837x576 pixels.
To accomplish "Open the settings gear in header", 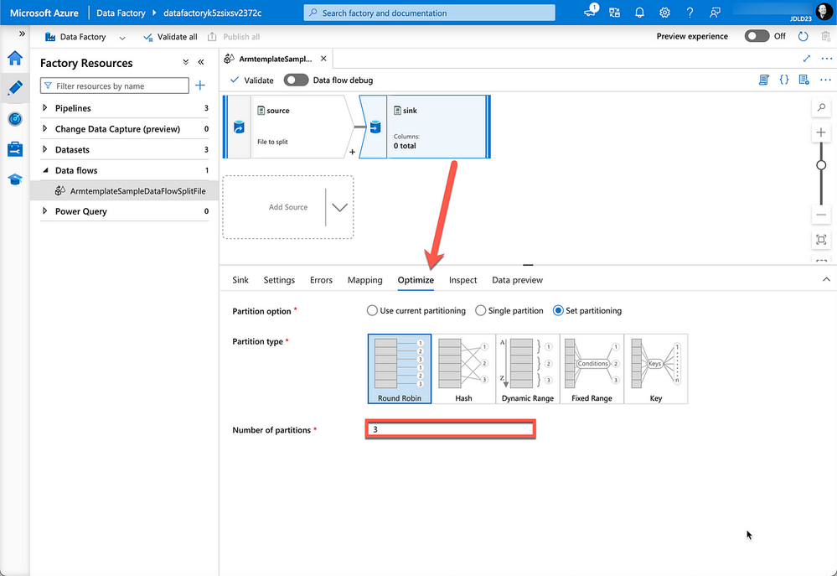I will 664,13.
